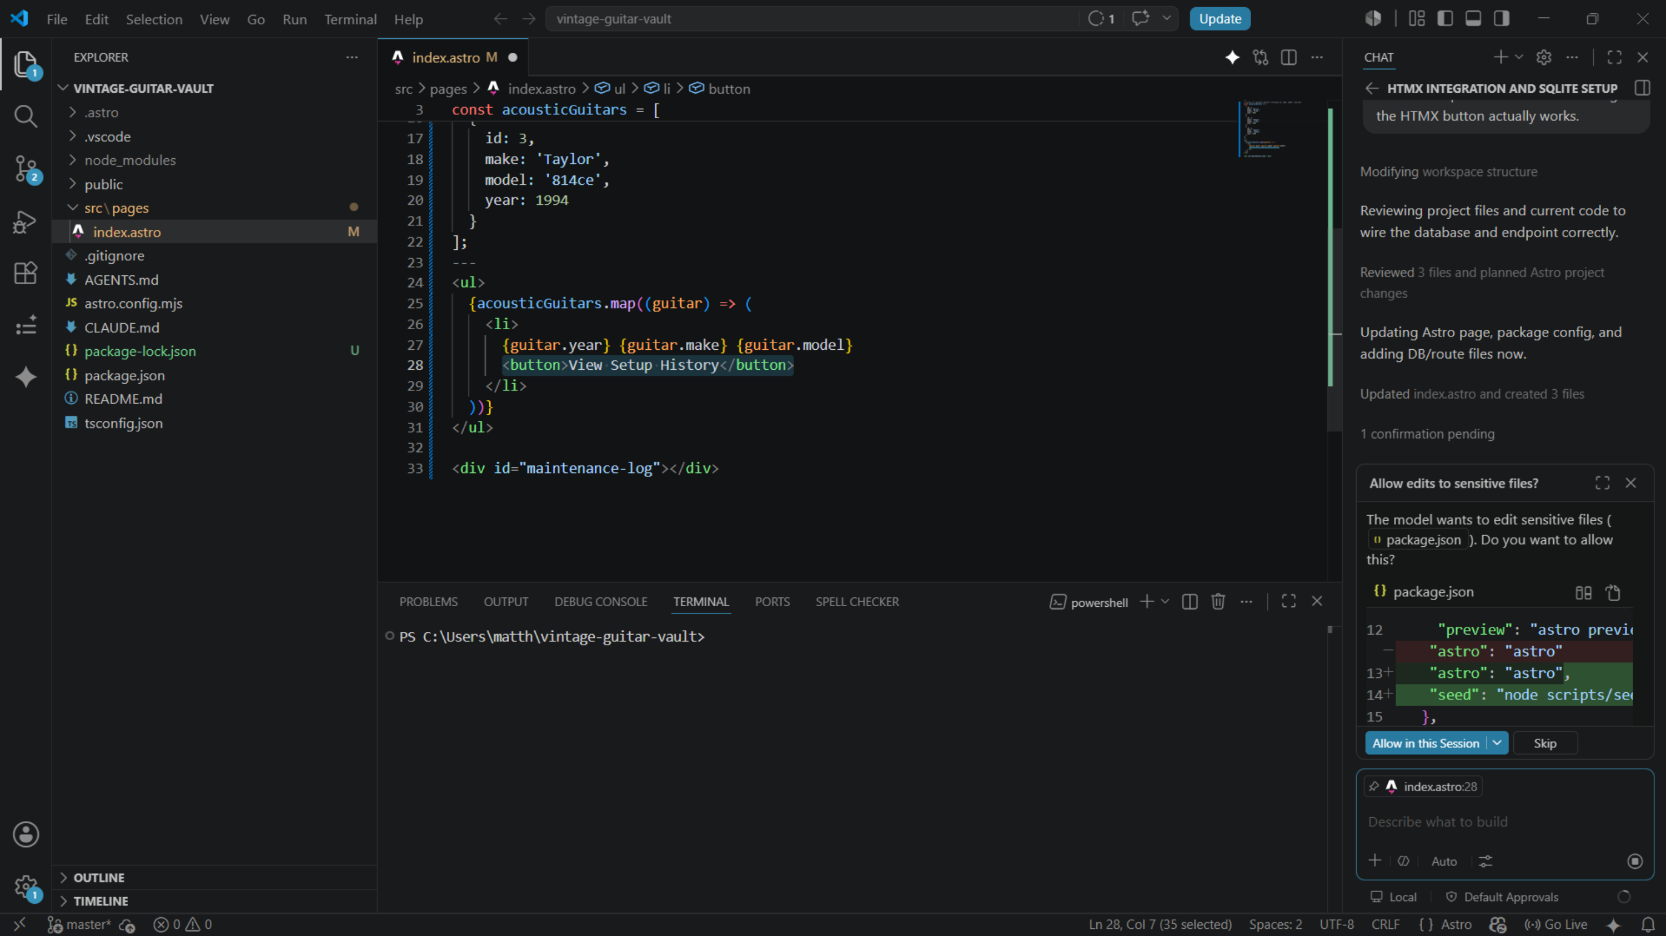Toggle the primary side bar layout button

coord(1445,19)
